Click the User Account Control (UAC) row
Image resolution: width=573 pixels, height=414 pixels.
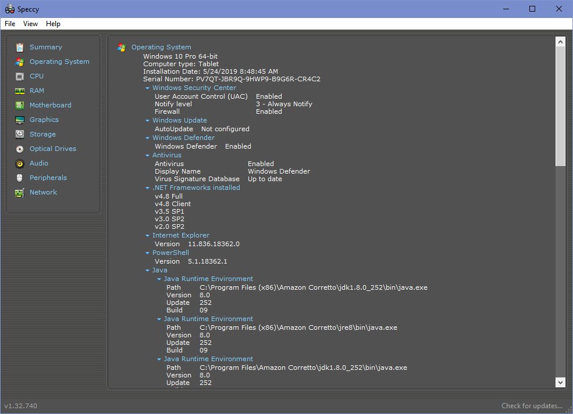218,96
